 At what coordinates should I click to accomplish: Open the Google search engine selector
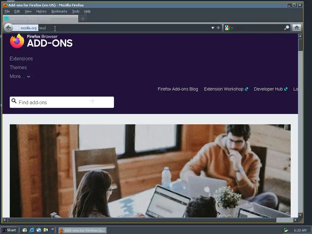pyautogui.click(x=229, y=28)
